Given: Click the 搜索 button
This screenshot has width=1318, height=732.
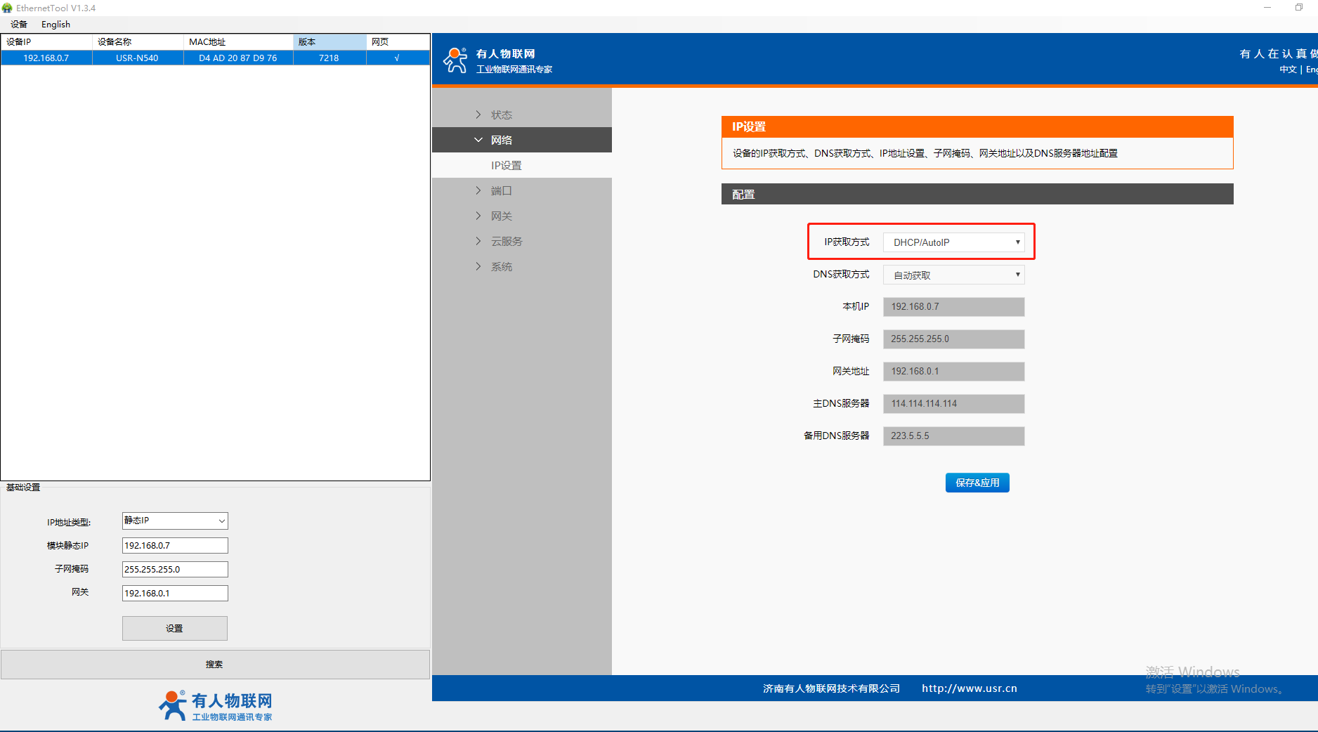Looking at the screenshot, I should pyautogui.click(x=214, y=664).
